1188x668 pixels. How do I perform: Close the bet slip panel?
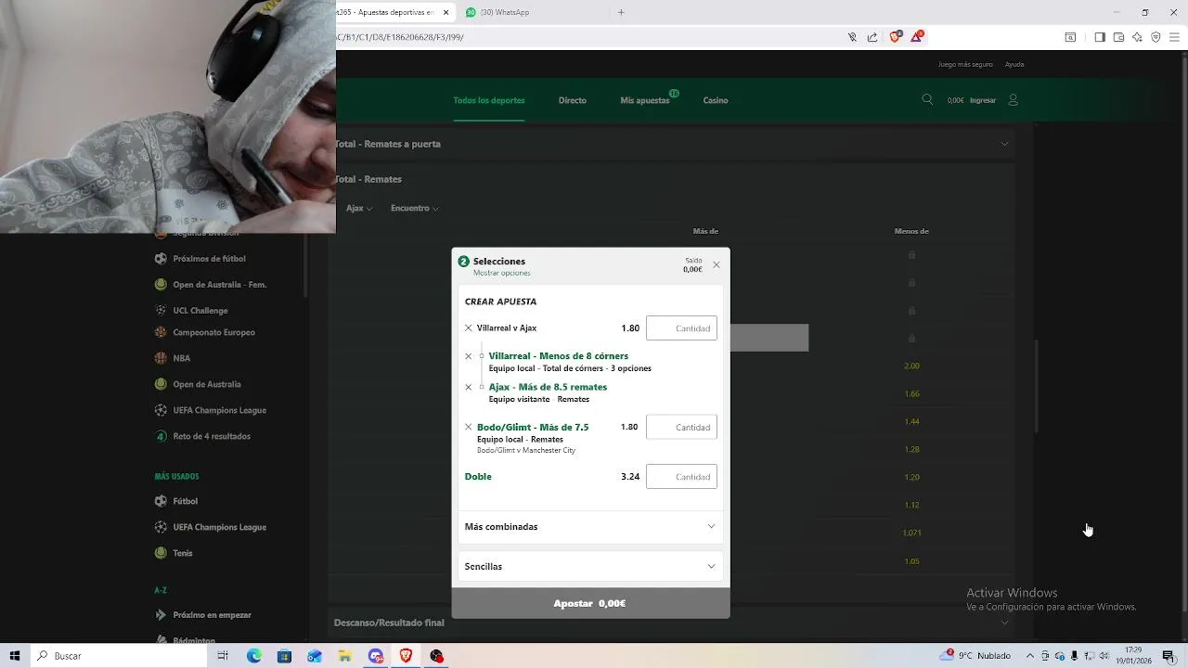[716, 264]
